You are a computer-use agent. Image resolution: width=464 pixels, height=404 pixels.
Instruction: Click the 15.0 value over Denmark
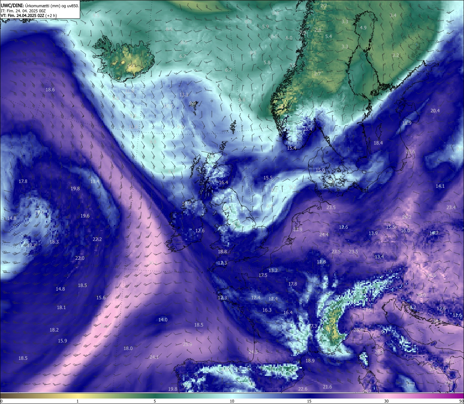[x=320, y=170]
